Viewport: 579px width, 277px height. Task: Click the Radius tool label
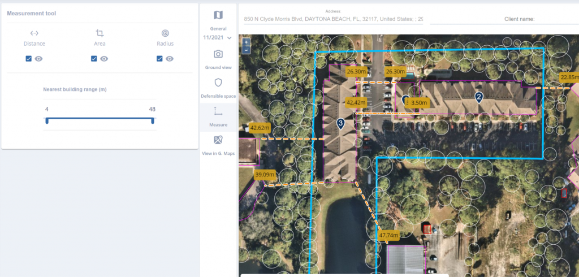165,44
